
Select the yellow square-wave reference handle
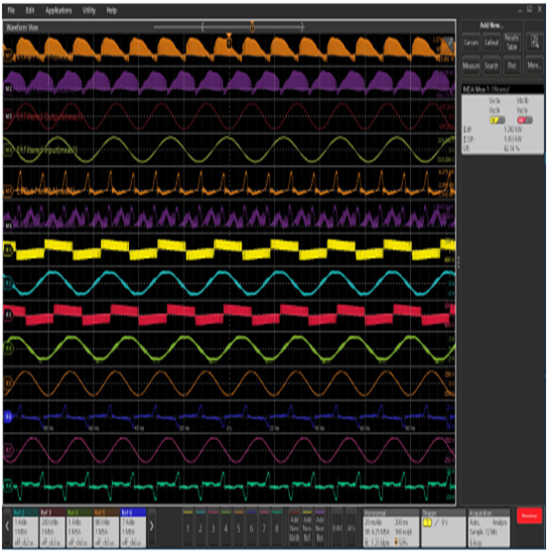(x=9, y=250)
